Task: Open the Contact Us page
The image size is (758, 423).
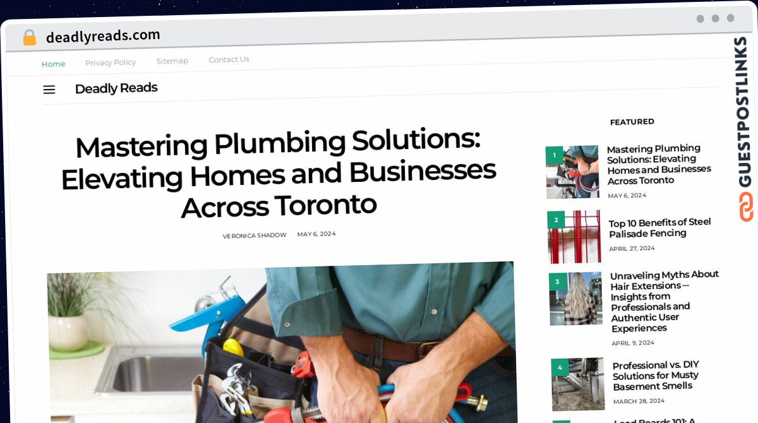Action: (x=229, y=59)
